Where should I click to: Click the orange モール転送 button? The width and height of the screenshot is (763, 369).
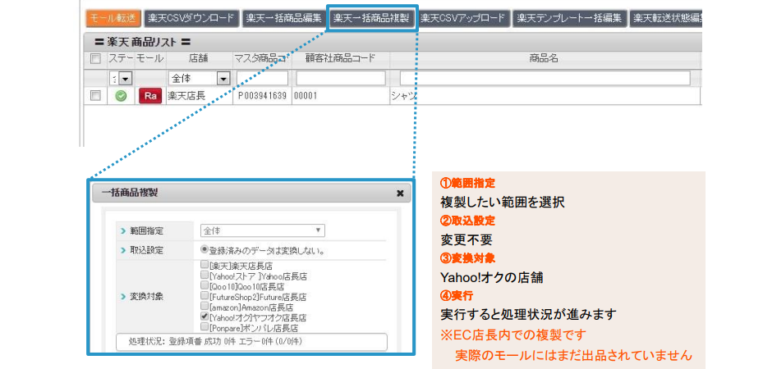point(113,19)
